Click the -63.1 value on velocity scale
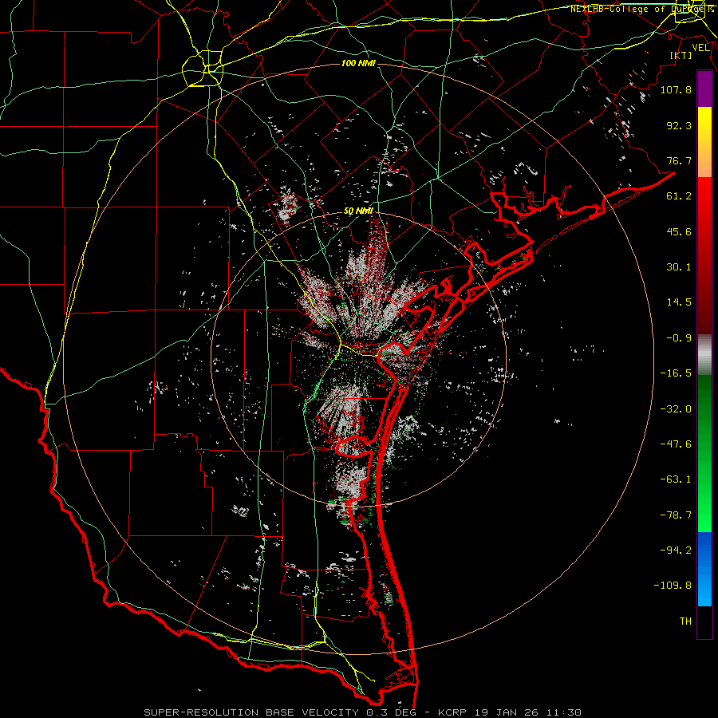The width and height of the screenshot is (718, 718). pos(676,479)
